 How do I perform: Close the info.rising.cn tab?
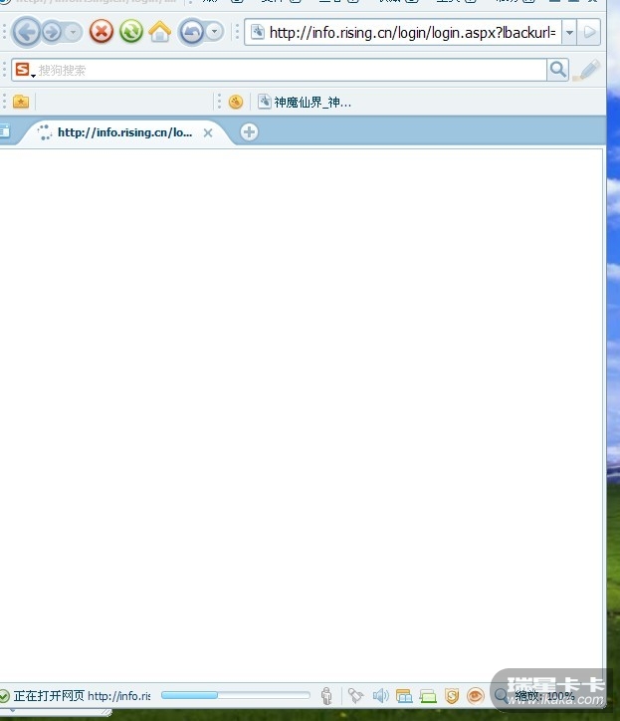click(x=208, y=132)
